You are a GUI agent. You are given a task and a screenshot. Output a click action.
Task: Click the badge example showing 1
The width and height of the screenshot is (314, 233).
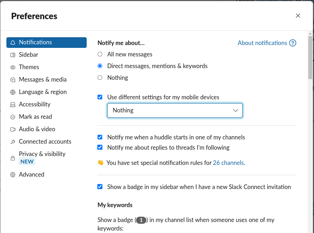141,220
